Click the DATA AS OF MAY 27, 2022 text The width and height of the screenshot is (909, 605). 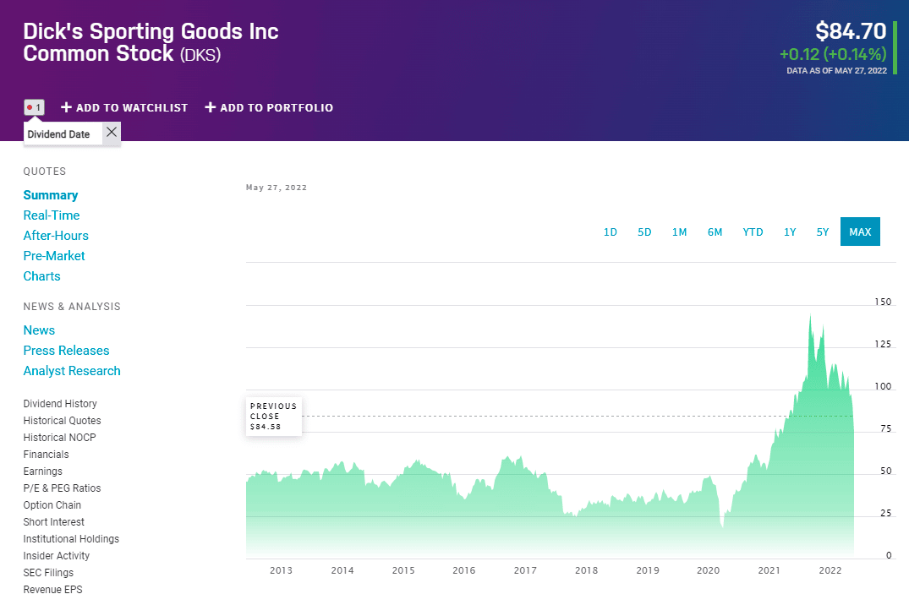[836, 71]
